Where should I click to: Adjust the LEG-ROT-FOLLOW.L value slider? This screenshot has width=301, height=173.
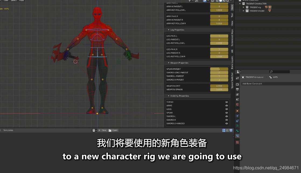219,43
